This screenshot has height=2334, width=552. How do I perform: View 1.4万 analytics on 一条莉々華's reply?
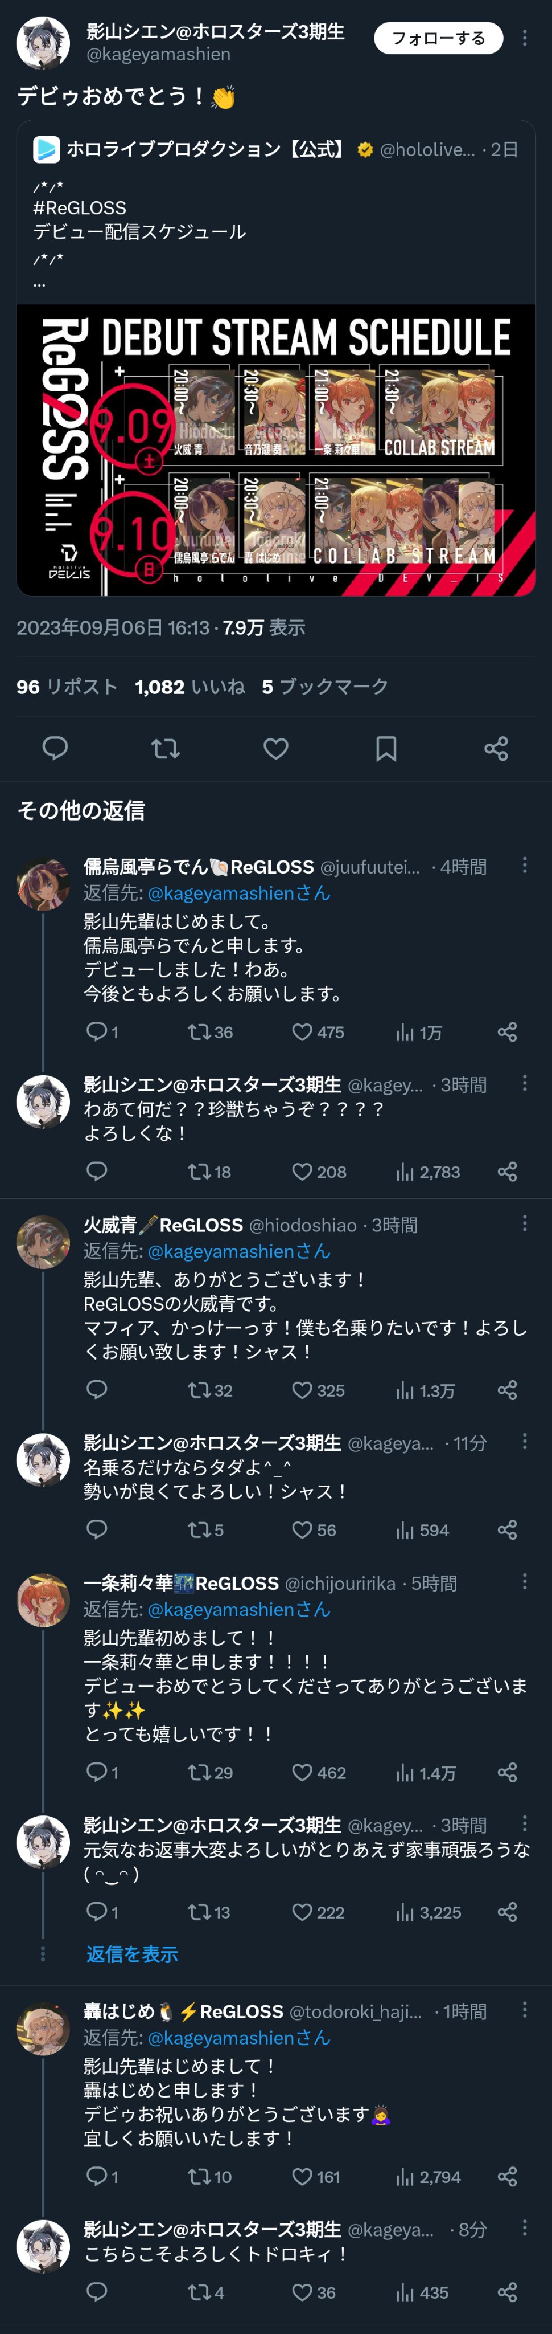[425, 1772]
